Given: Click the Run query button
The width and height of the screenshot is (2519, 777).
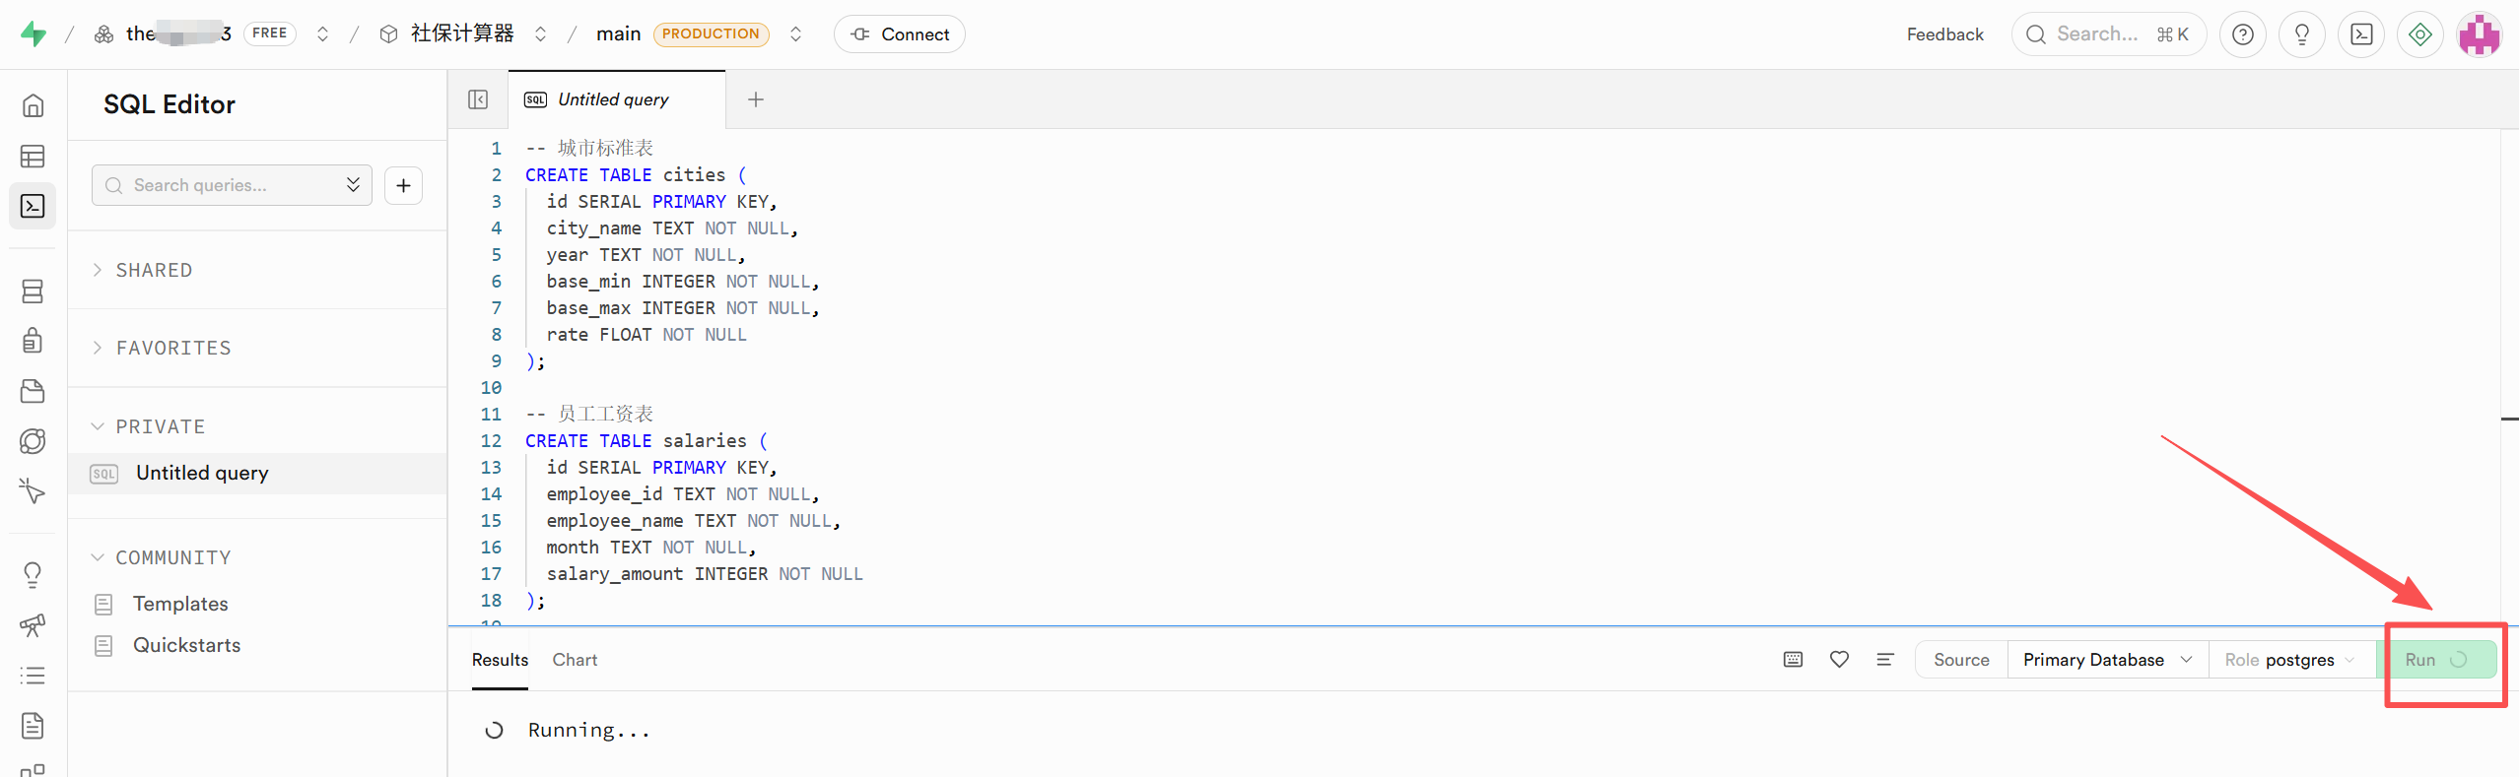Looking at the screenshot, I should click(2436, 660).
